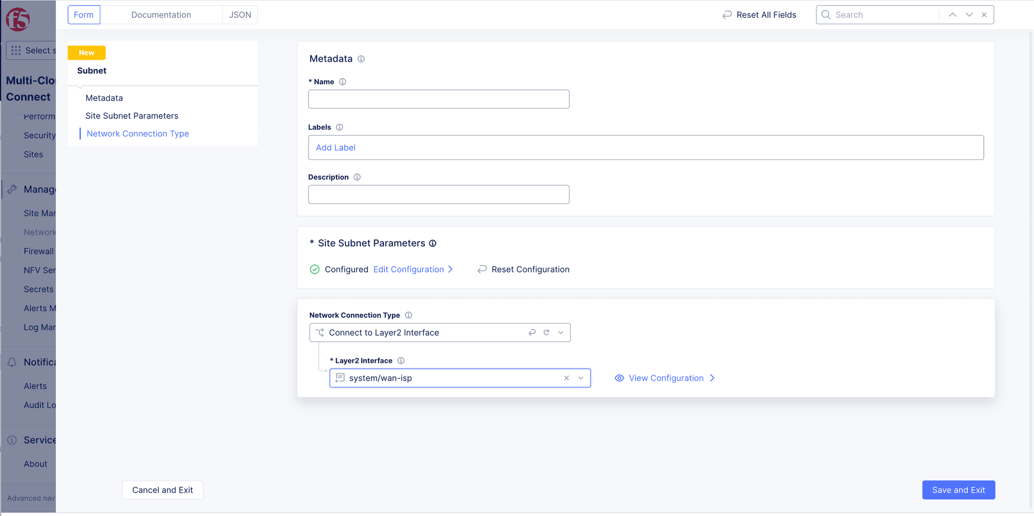Click the undo icon in Network Connection Type field

click(532, 333)
